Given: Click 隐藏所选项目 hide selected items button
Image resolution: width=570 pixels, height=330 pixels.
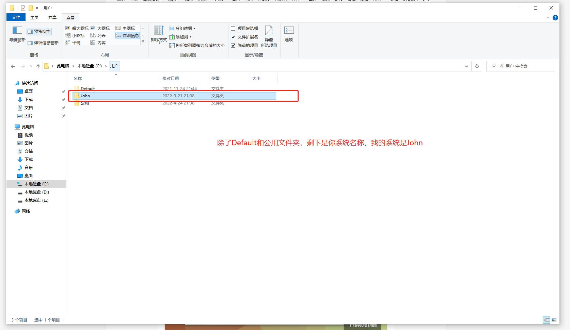Looking at the screenshot, I should pyautogui.click(x=269, y=36).
